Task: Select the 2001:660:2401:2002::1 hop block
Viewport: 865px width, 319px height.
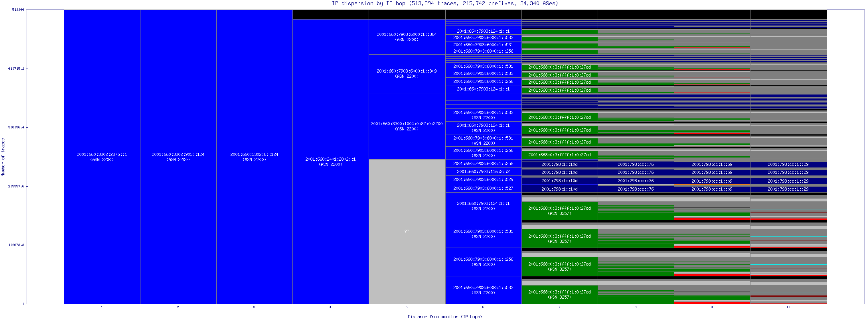Action: coord(330,161)
